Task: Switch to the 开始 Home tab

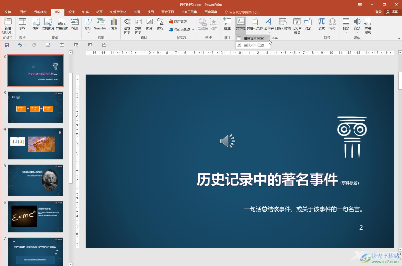Action: click(x=23, y=12)
